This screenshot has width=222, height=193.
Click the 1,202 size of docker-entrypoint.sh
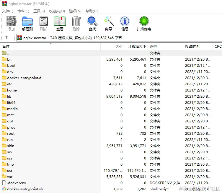point(118,189)
